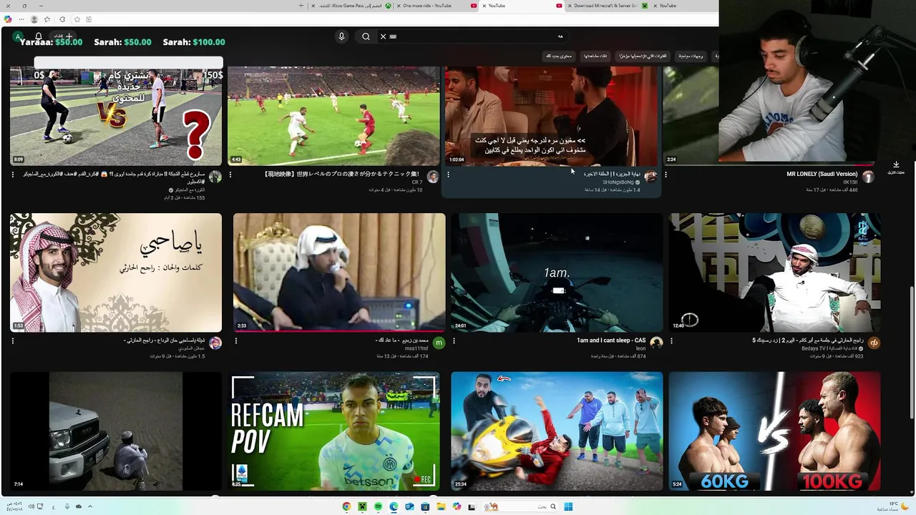The height and width of the screenshot is (515, 916).
Task: Play the '1am.' motorcycle night video thumbnail
Action: pyautogui.click(x=557, y=273)
